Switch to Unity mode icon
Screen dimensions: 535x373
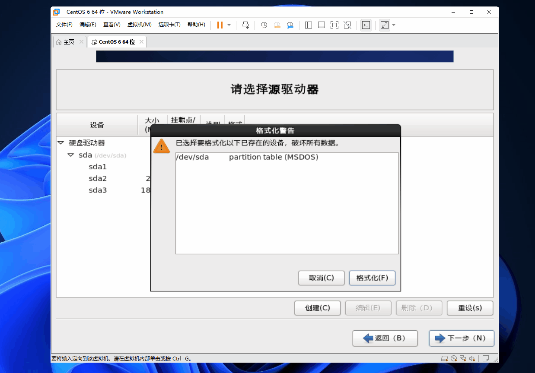pos(347,25)
